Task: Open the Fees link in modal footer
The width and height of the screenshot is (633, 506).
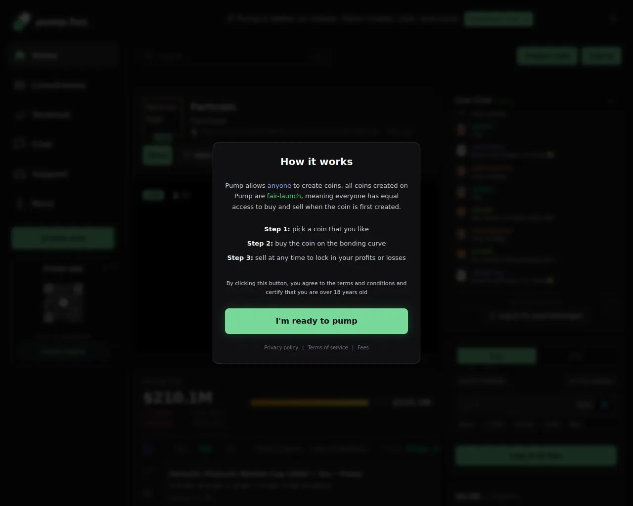Action: (363, 347)
